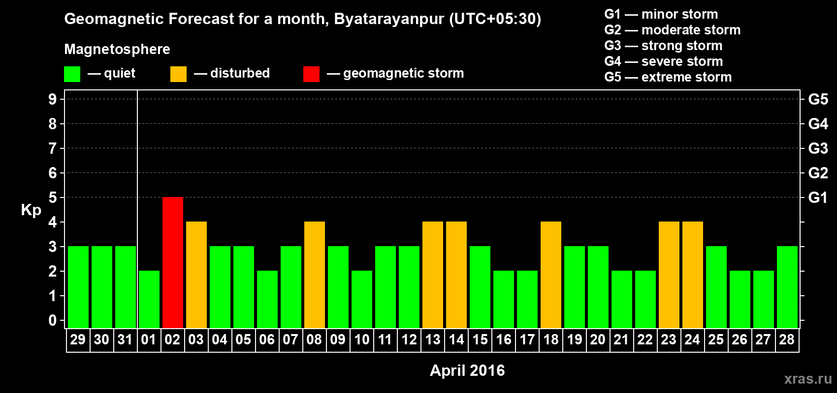
Task: Click the red geomagnetic storm legend swatch
Action: click(x=311, y=74)
